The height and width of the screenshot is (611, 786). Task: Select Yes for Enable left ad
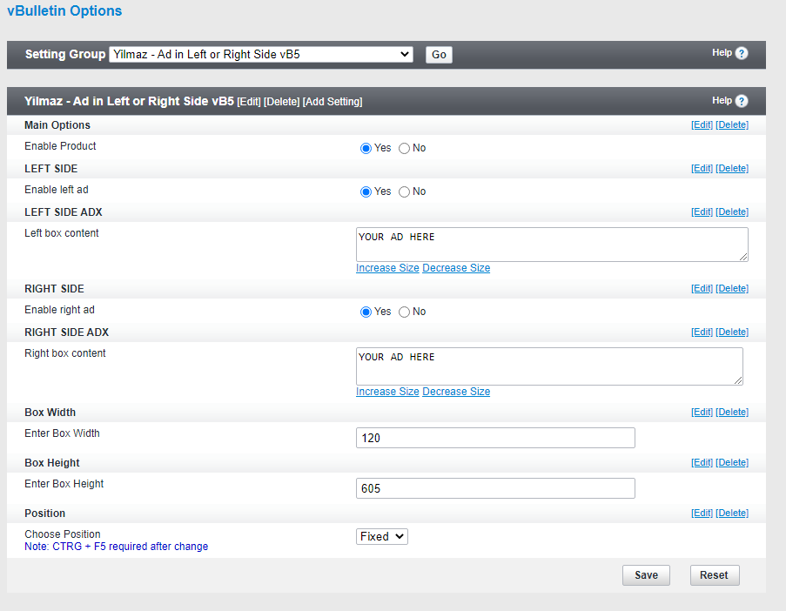click(366, 191)
